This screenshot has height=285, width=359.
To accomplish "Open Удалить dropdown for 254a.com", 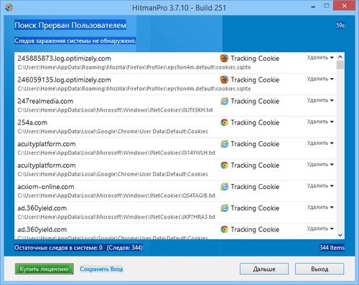I will click(320, 122).
